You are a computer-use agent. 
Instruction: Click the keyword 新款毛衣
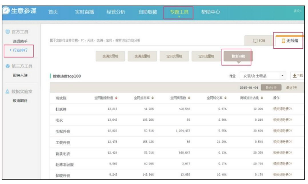pyautogui.click(x=63, y=153)
